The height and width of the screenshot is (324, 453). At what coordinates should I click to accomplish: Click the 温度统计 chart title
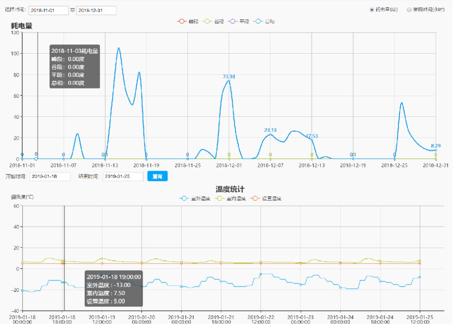tap(230, 189)
